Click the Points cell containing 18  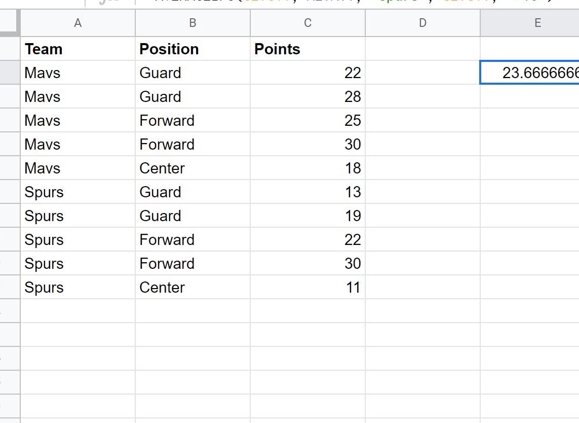click(307, 168)
